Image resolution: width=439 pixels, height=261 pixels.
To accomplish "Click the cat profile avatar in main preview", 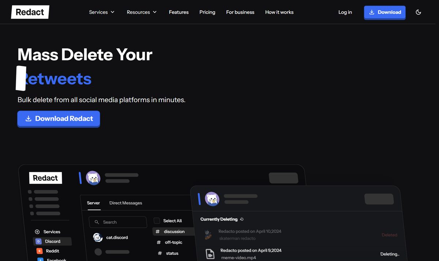I will pos(93,178).
